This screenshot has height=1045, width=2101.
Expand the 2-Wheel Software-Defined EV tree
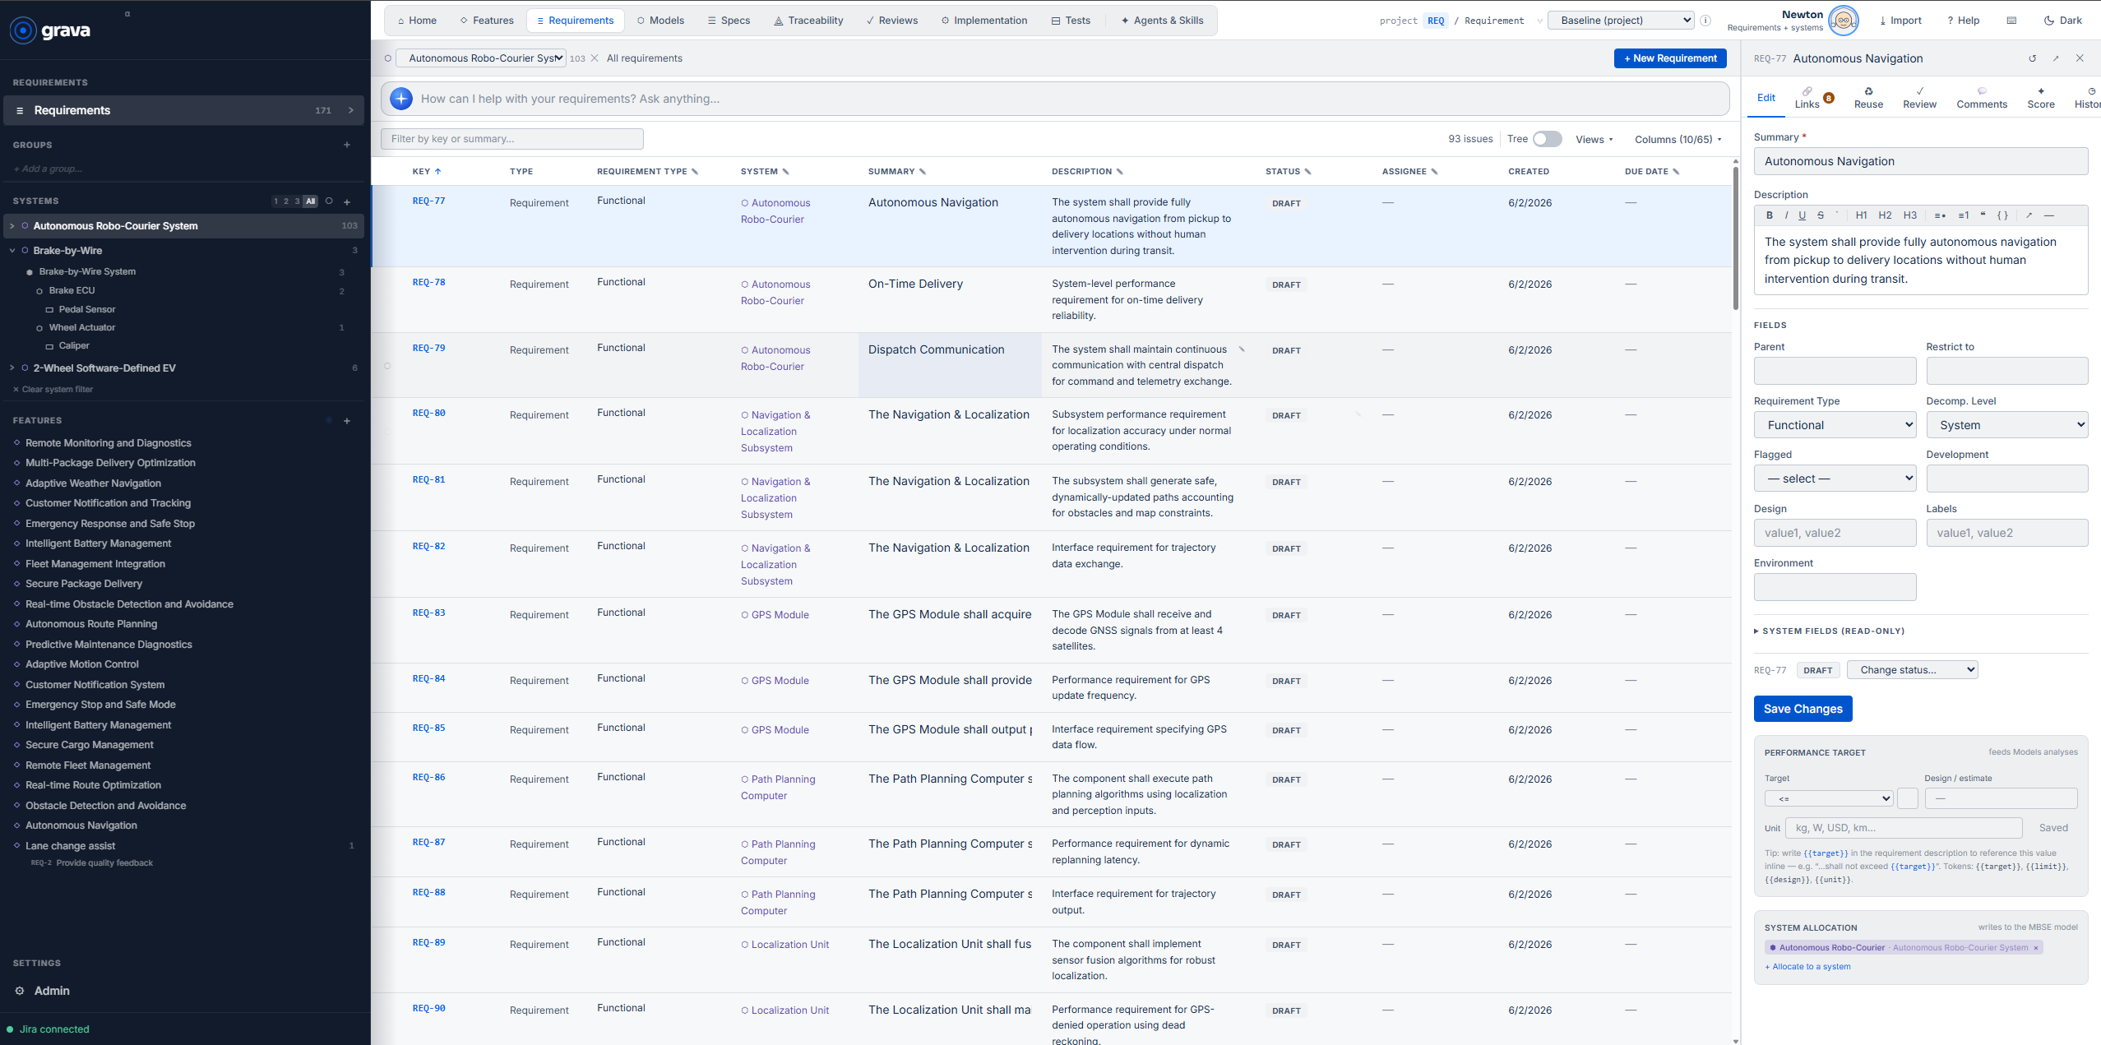(x=12, y=368)
